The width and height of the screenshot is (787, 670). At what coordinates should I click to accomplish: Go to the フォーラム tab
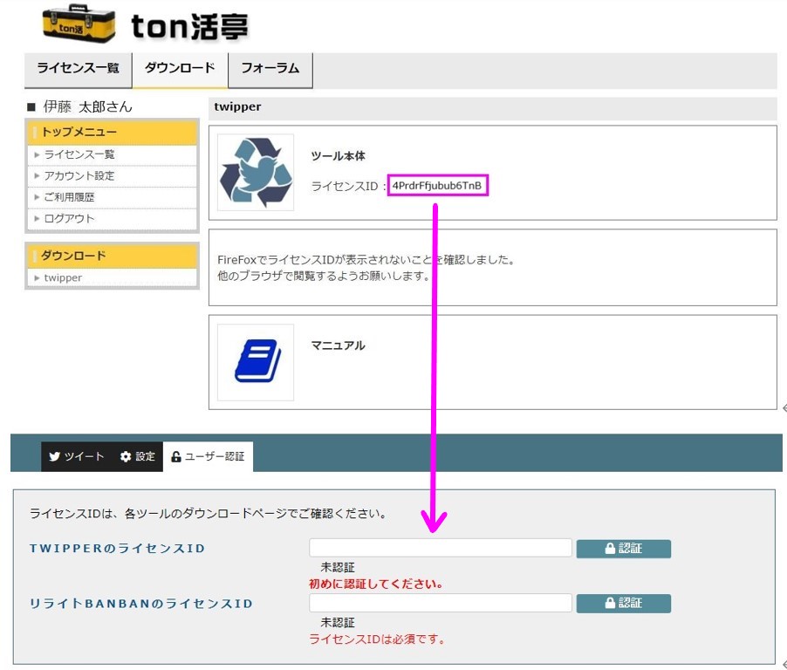(270, 69)
